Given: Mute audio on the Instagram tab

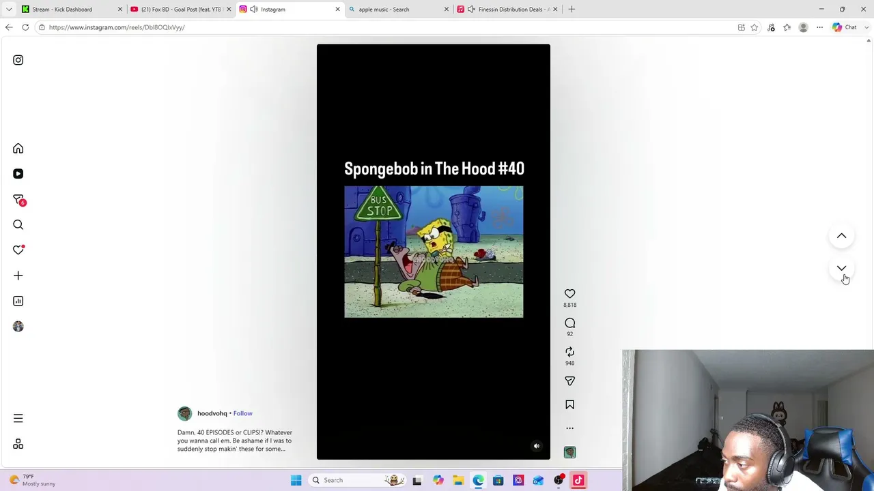Looking at the screenshot, I should pos(254,10).
